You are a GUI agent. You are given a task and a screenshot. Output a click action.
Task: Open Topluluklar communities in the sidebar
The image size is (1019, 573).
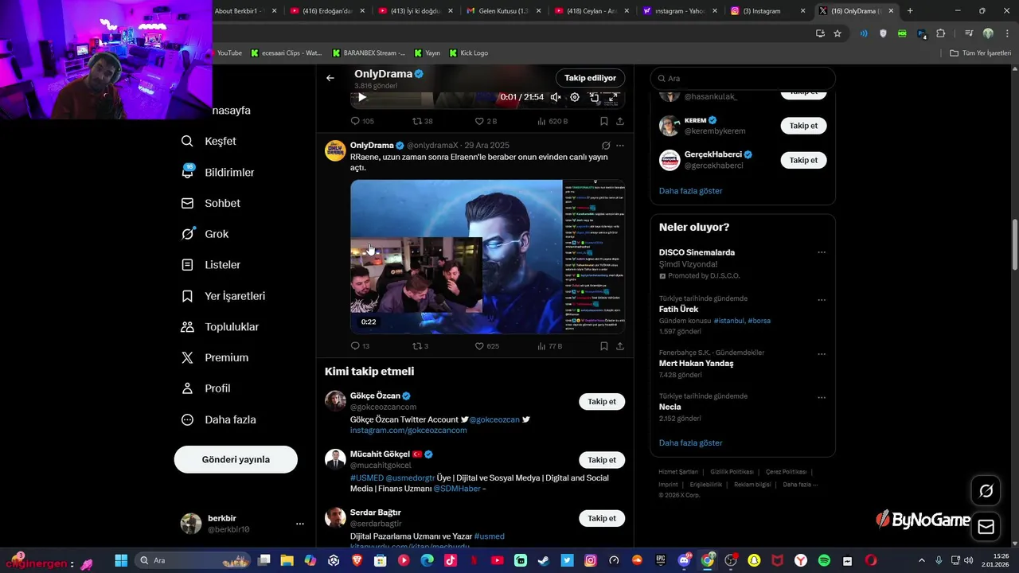221,327
